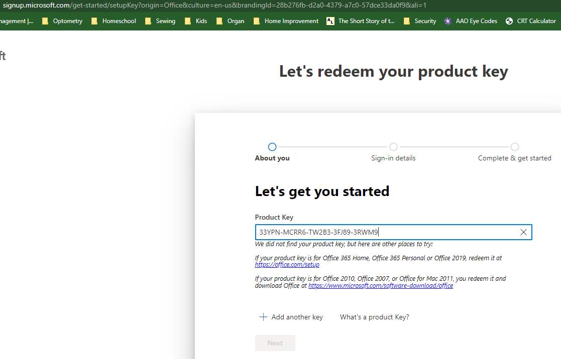Open the What's a product Key? help link

374,317
